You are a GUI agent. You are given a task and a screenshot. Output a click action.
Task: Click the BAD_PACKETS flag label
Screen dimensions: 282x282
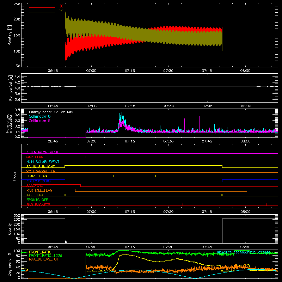pos(38,204)
